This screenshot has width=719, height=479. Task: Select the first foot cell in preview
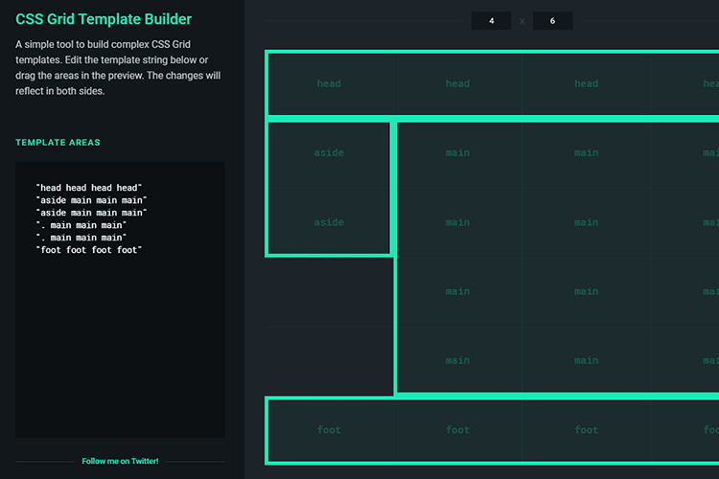click(329, 430)
